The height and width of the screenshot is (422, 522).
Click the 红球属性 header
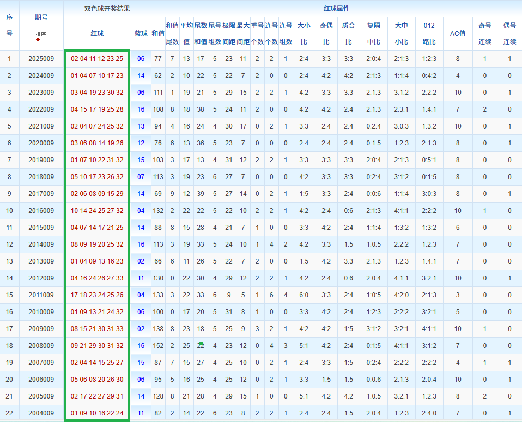pos(336,9)
